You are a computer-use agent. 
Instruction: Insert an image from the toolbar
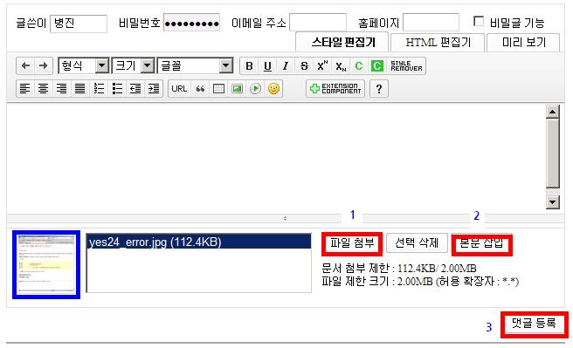point(237,89)
